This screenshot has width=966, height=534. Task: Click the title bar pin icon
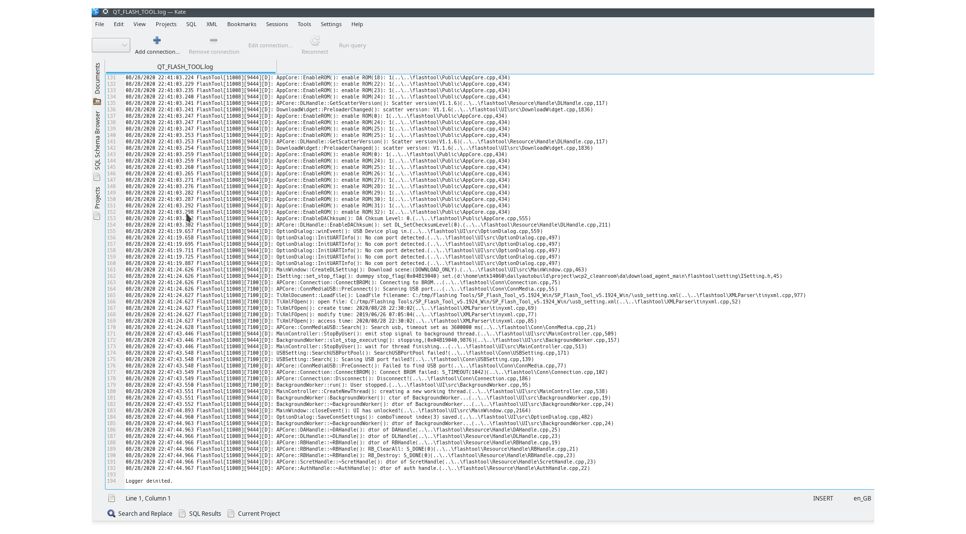point(105,12)
